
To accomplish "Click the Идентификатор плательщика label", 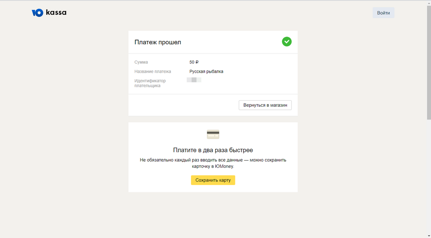I will [x=150, y=83].
